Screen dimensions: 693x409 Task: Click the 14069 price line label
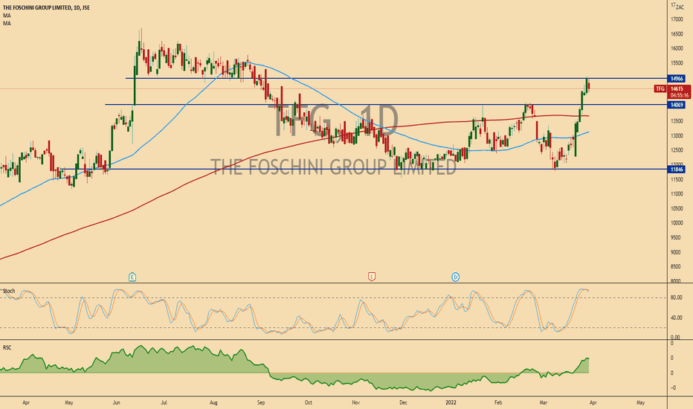tap(677, 105)
